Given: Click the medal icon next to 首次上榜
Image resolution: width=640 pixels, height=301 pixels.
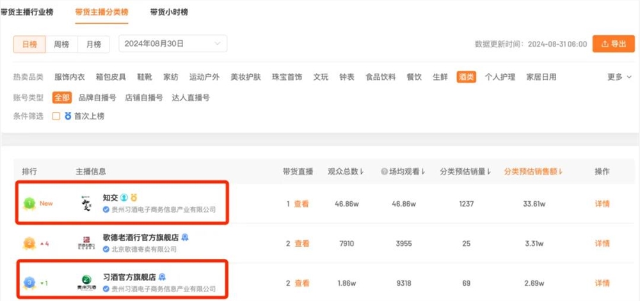Looking at the screenshot, I should point(68,116).
